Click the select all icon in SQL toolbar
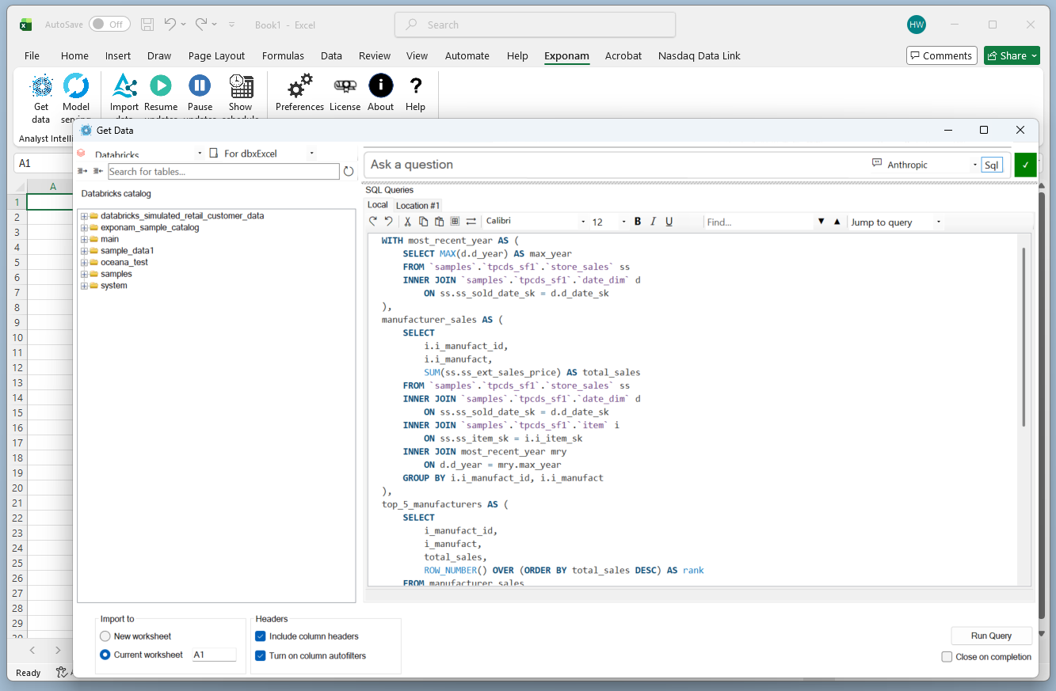This screenshot has height=691, width=1056. [455, 222]
